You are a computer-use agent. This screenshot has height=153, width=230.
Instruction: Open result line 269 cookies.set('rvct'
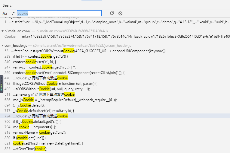pos(115,73)
